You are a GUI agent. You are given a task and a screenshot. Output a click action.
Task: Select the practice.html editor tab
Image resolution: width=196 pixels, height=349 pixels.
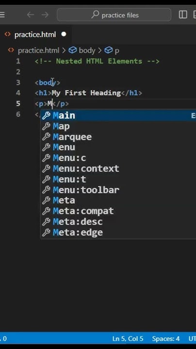[x=36, y=34]
